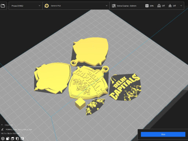Expand the print settings panel chevron
Viewport: 188px width, 141px height.
(181, 6)
